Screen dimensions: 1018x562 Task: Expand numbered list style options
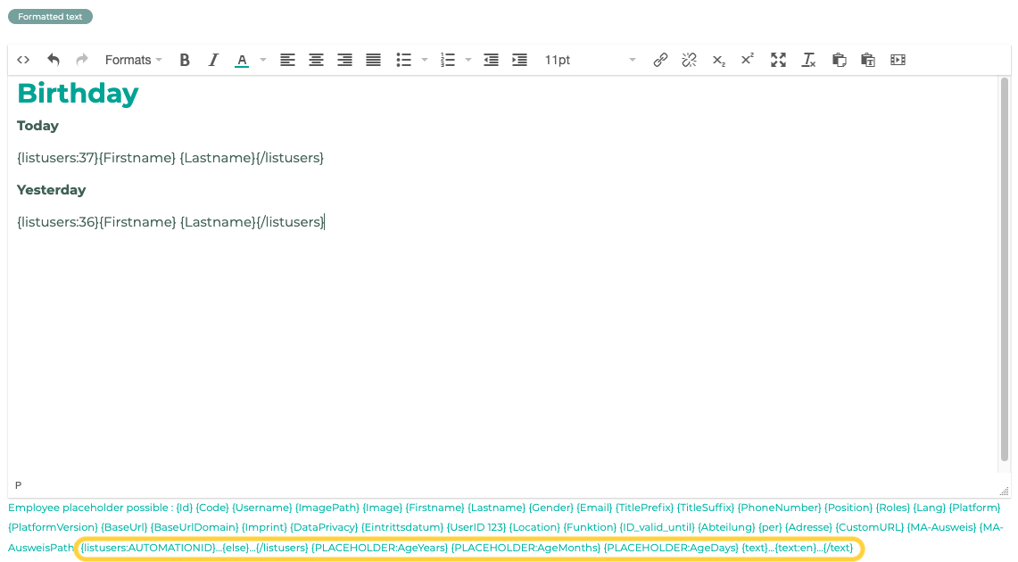pos(468,60)
